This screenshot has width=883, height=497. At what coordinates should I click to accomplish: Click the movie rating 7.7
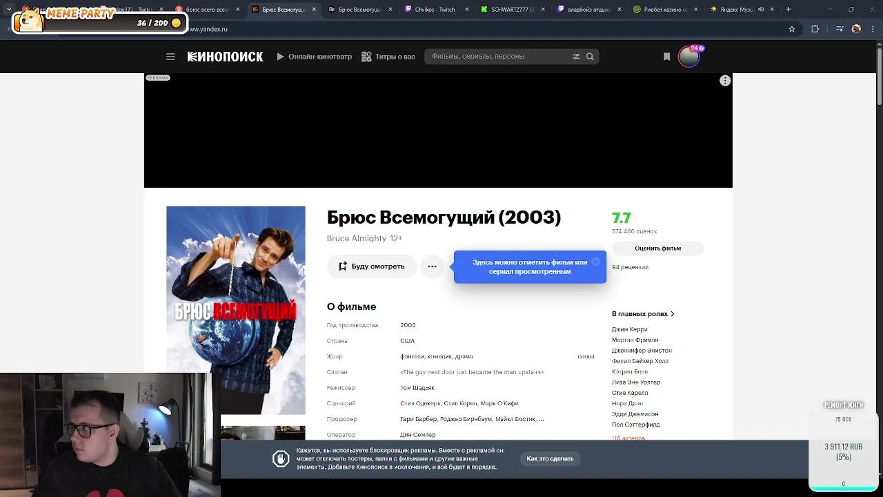(x=622, y=218)
